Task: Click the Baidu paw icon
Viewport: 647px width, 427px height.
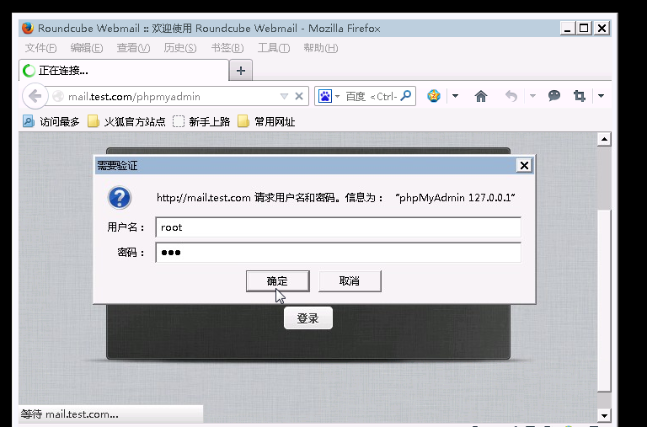Action: [324, 96]
